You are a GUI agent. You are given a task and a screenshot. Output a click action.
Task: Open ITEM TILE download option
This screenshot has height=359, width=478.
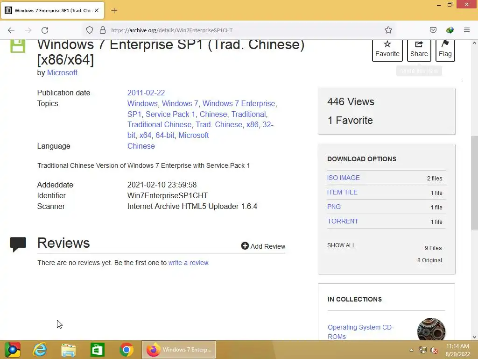(x=342, y=192)
